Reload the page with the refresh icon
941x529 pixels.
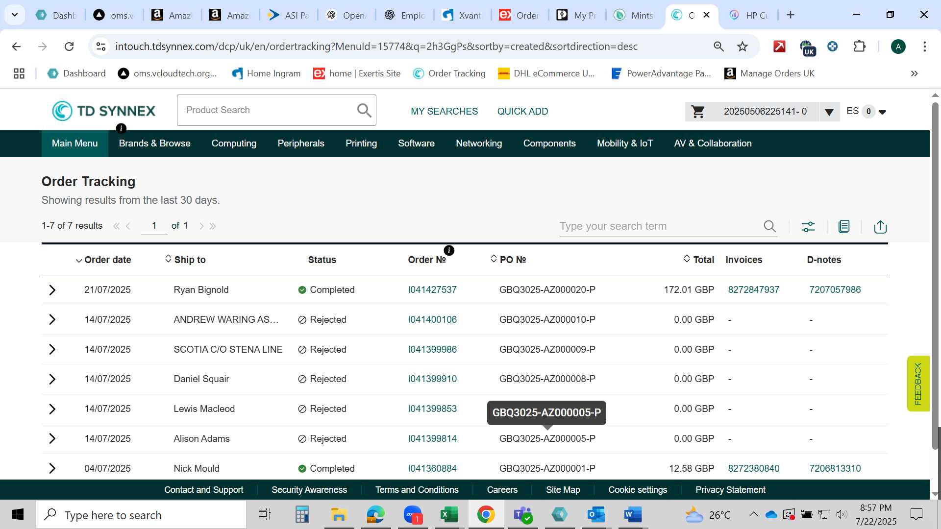[x=69, y=47]
